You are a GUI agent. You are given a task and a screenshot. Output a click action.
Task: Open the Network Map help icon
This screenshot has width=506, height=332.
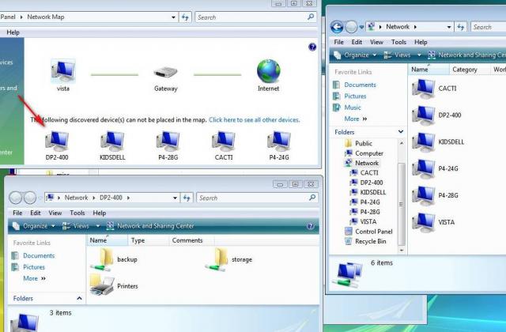tap(312, 47)
